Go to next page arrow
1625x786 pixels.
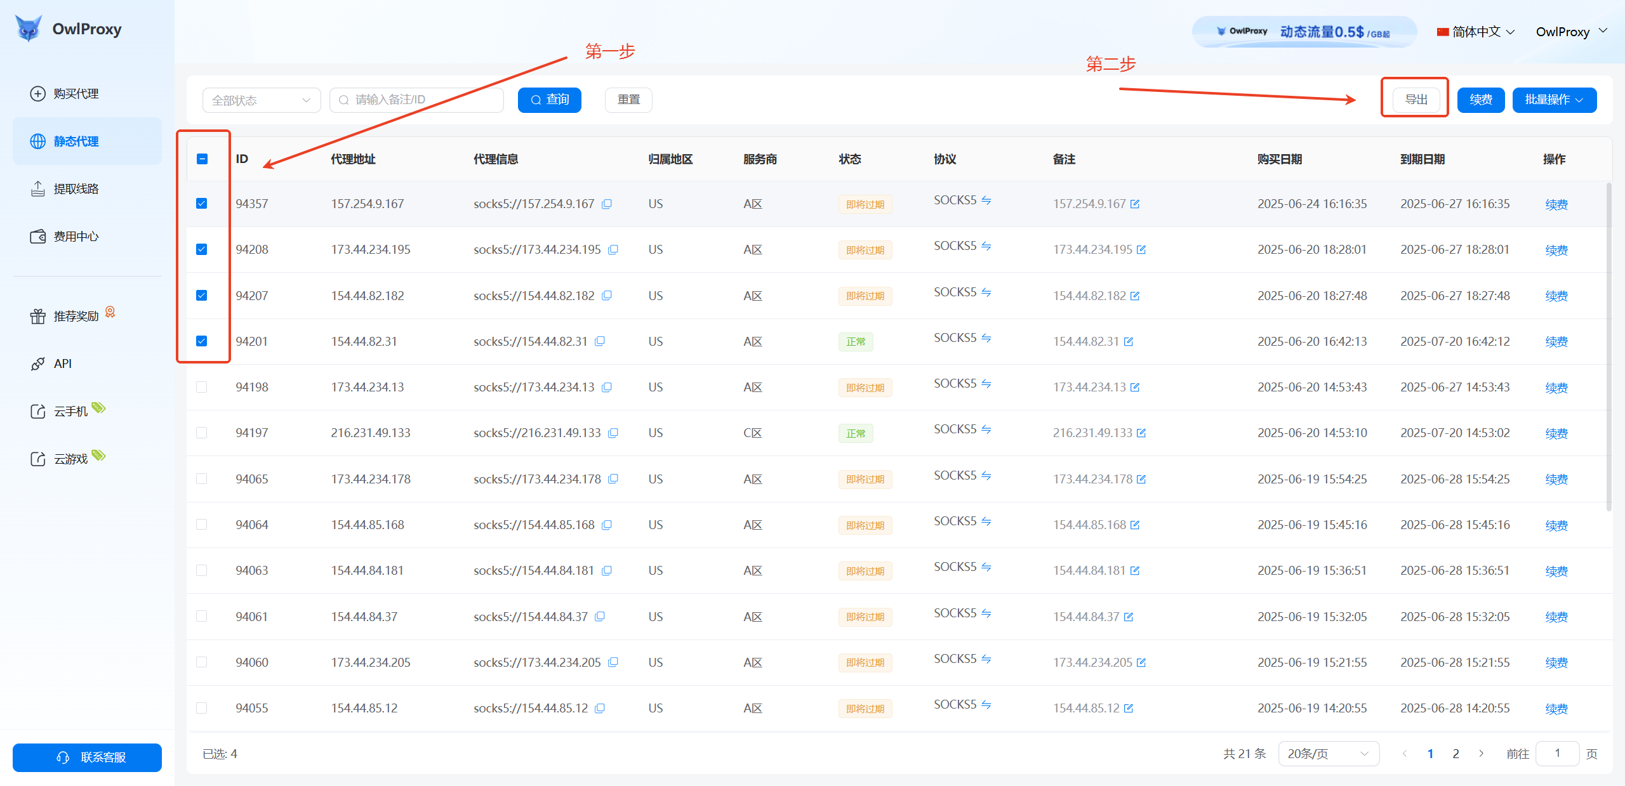tap(1481, 754)
